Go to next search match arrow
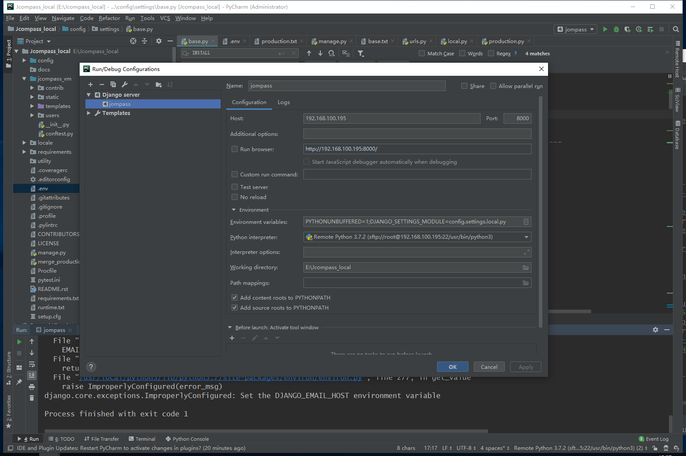 (320, 53)
